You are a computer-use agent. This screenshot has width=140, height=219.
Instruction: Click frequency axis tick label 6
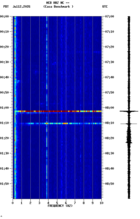(x=66, y=203)
